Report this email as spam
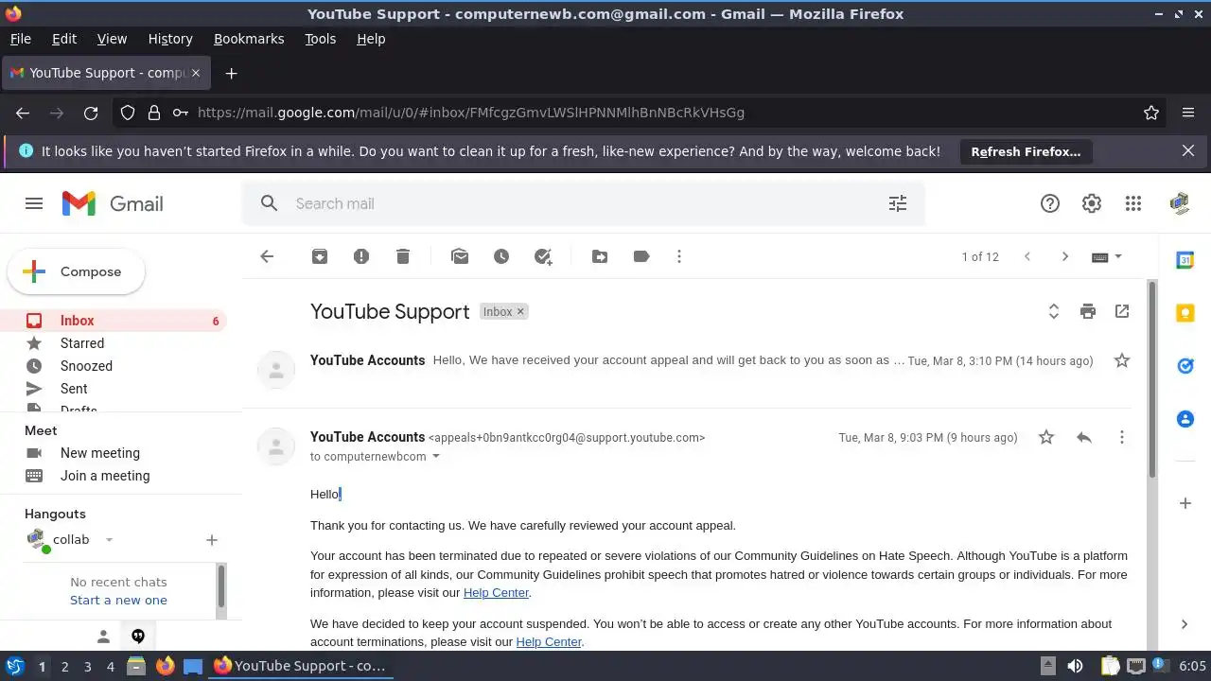The image size is (1211, 681). pos(361,256)
